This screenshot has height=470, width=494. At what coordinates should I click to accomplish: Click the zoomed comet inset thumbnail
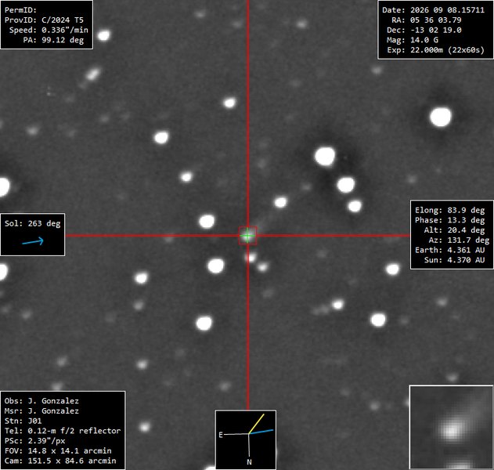tap(451, 427)
